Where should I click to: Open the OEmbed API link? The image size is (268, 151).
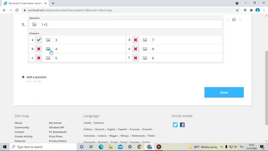click(x=57, y=128)
